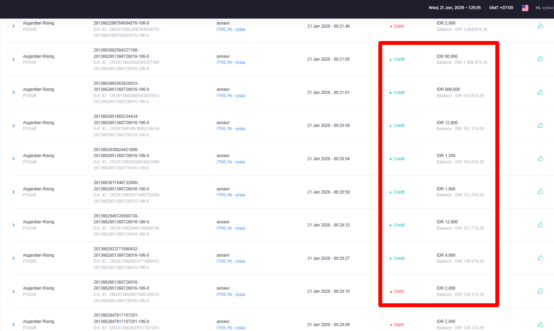Click thumbs-up icon for IDR 90,000 credit row
The width and height of the screenshot is (554, 331).
(x=540, y=59)
